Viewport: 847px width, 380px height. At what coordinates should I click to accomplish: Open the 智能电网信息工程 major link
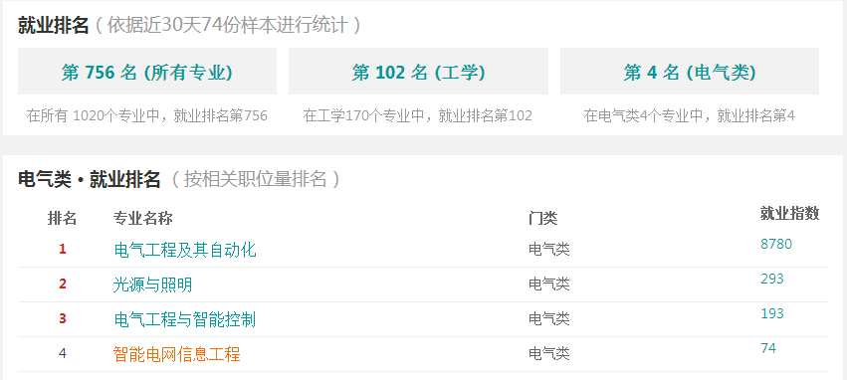pos(176,354)
